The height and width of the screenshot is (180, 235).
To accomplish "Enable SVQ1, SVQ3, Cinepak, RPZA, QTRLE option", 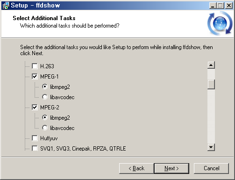I will (35, 148).
